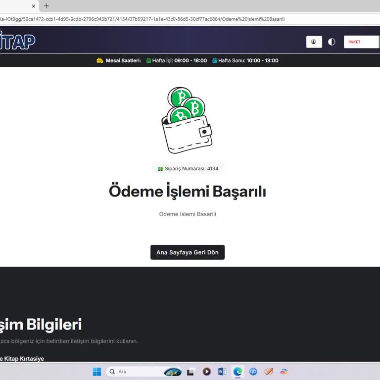Viewport: 380px width, 380px height.
Task: Toggle the dark/light theme contrast icon
Action: [332, 42]
